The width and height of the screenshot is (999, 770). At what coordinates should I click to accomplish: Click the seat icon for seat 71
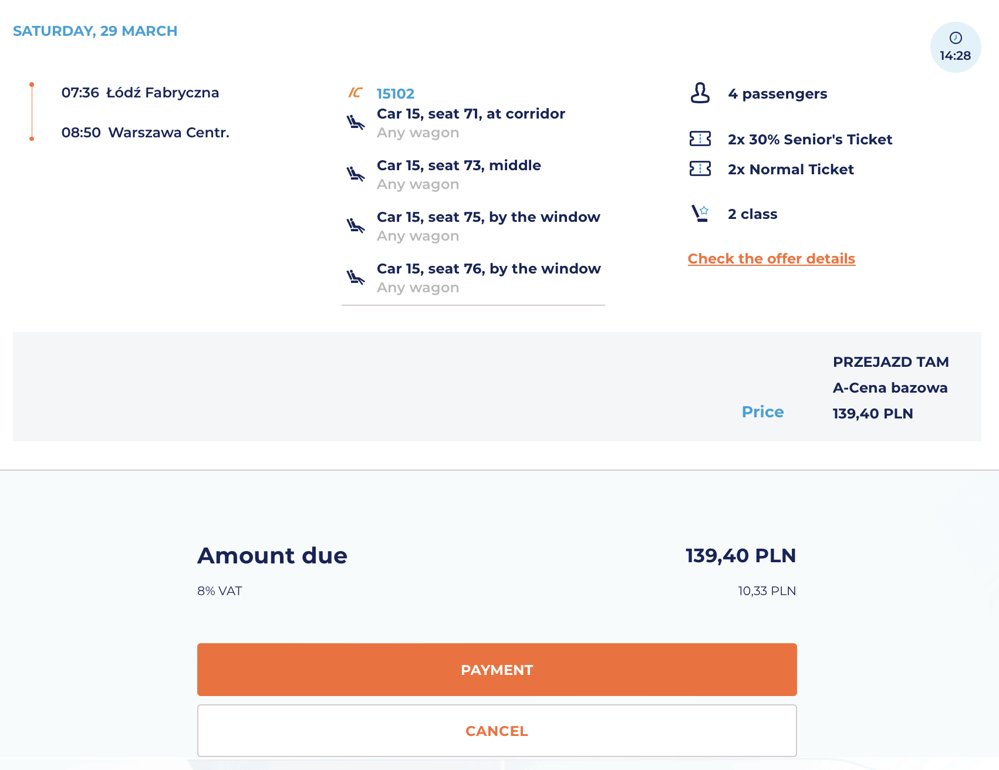tap(355, 123)
